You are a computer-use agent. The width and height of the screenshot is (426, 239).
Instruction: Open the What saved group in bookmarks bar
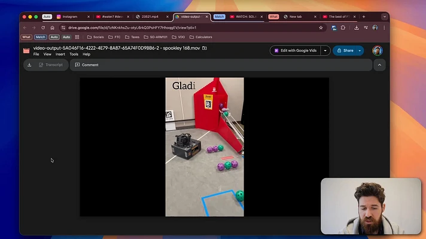coord(26,37)
